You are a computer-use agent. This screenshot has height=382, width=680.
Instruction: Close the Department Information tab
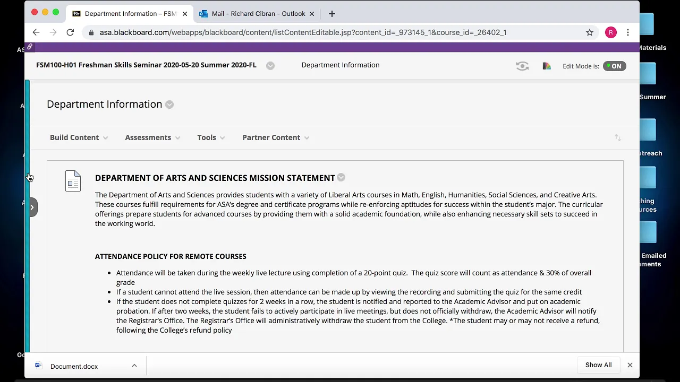pyautogui.click(x=184, y=14)
